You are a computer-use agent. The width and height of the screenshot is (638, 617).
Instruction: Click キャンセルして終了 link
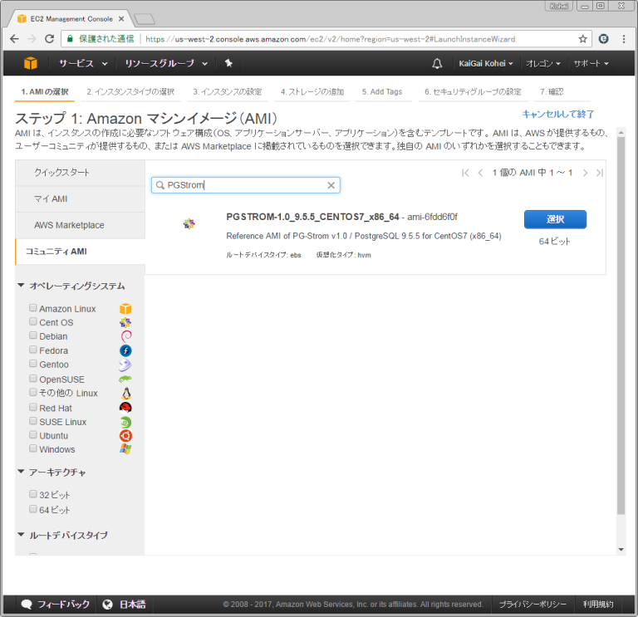point(558,115)
